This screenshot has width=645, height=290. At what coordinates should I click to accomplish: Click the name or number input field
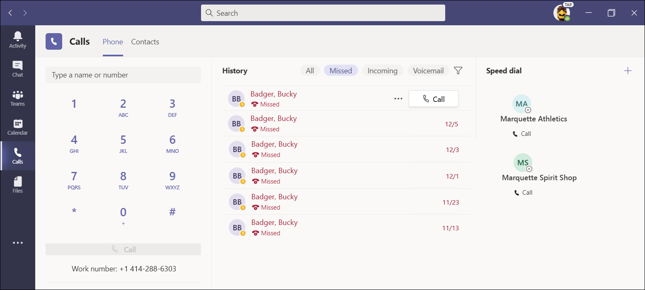click(x=123, y=75)
